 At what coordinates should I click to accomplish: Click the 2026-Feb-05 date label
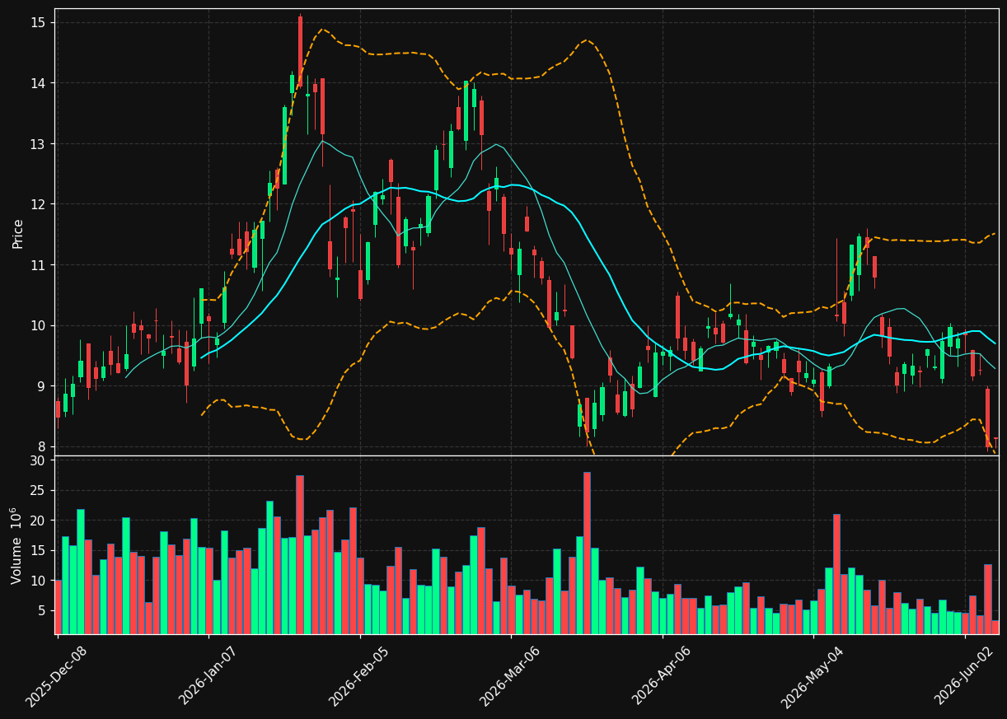coord(358,676)
